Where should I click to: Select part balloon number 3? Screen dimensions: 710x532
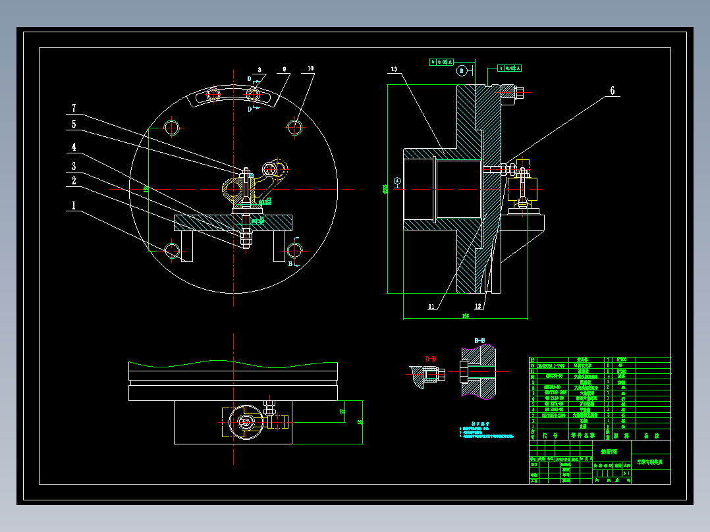tap(74, 166)
